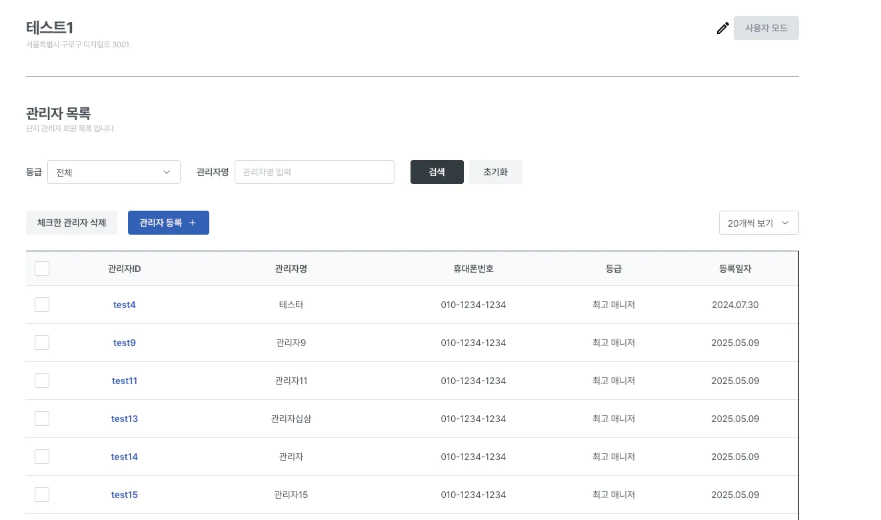Toggle the select-all checkbox in table header

click(42, 269)
